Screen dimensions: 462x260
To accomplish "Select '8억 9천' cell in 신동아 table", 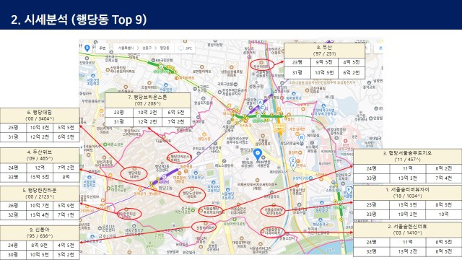I will pos(40,245).
